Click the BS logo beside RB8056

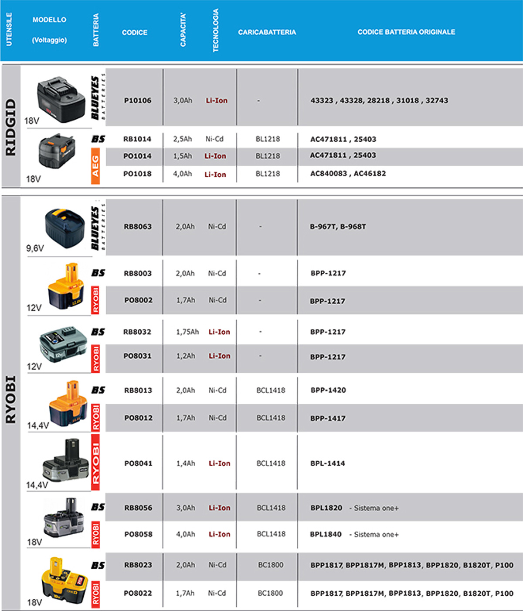click(x=98, y=507)
